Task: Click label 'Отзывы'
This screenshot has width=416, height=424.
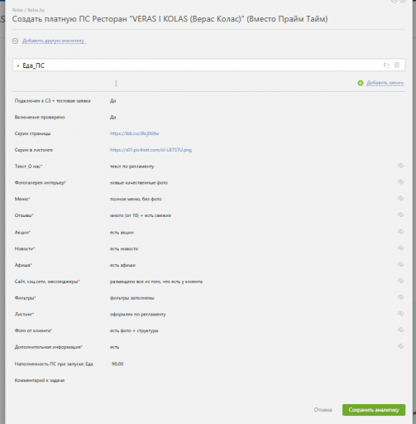Action: [x=23, y=215]
